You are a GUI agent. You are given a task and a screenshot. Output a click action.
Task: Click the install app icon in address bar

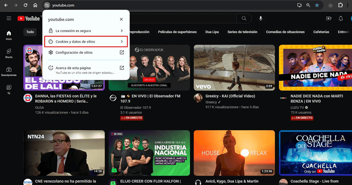[299, 5]
